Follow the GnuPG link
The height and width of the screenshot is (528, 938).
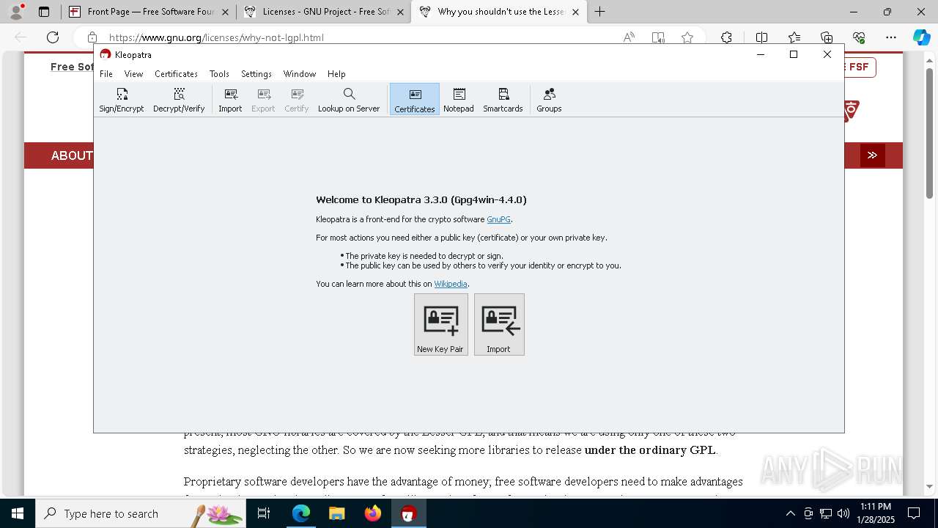(498, 219)
